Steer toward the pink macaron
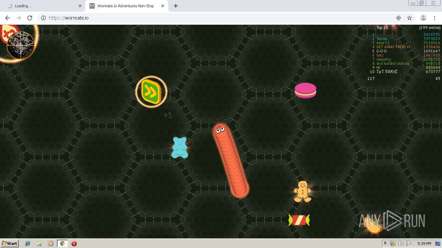 (x=305, y=91)
